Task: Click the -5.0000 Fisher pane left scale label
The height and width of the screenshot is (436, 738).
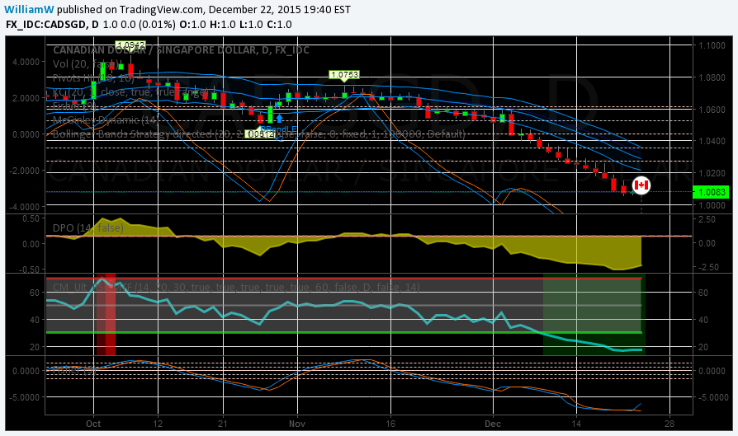Action: point(24,397)
